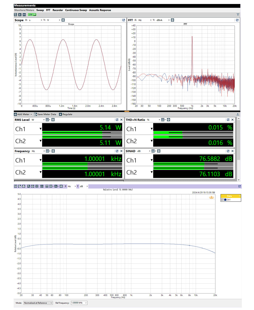
Task: Open settings gear for the RMS Level meter
Action: coord(53,120)
